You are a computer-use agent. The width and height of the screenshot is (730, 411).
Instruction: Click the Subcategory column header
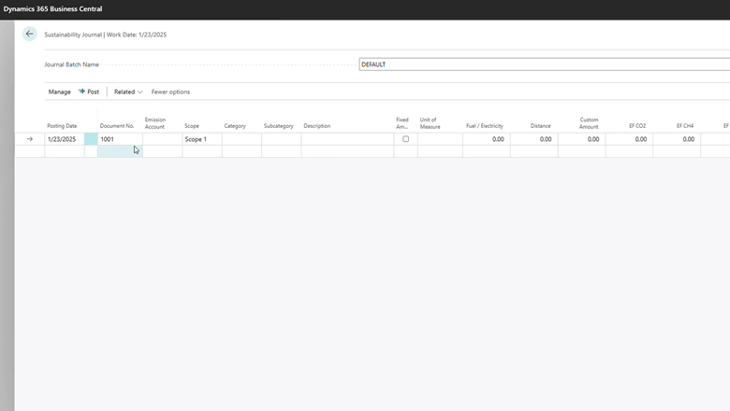(278, 126)
